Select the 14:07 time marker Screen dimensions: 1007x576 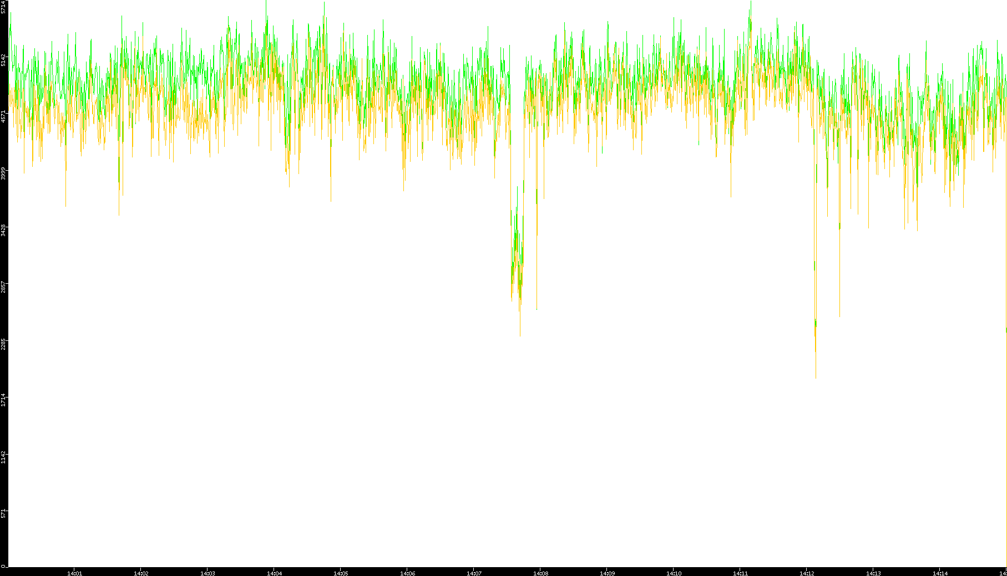[x=474, y=573]
